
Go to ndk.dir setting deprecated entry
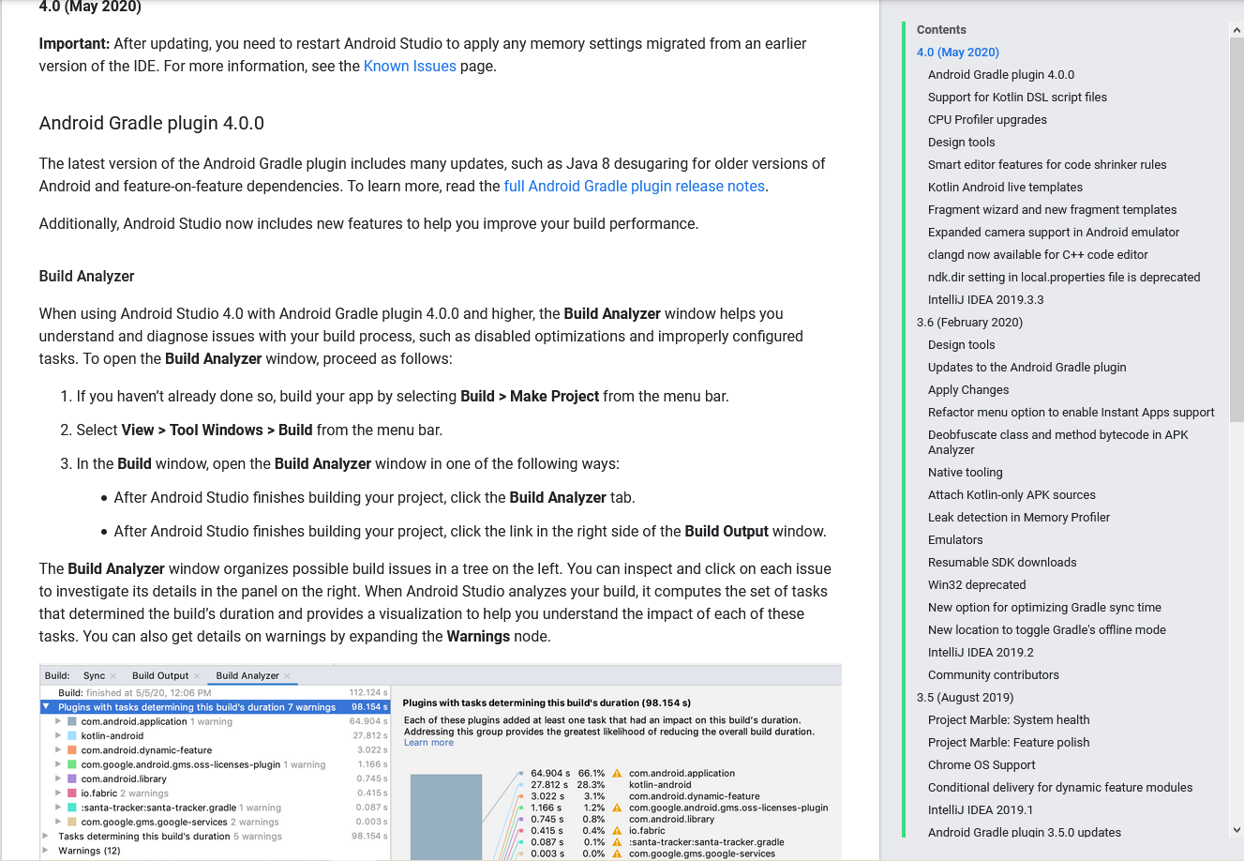[x=1064, y=278]
